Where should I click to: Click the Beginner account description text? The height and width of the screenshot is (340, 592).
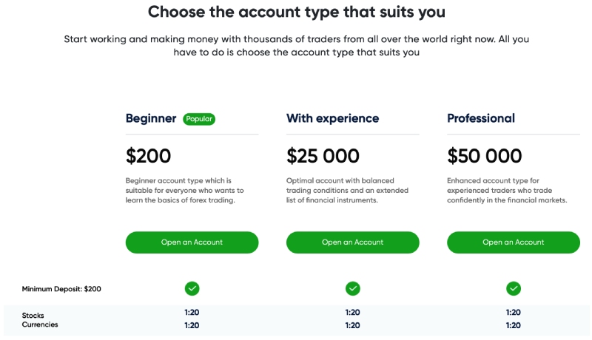pyautogui.click(x=184, y=191)
